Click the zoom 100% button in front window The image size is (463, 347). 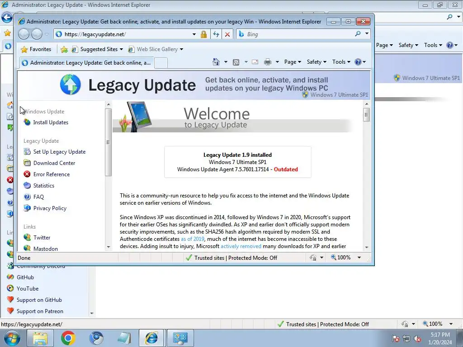click(x=341, y=258)
